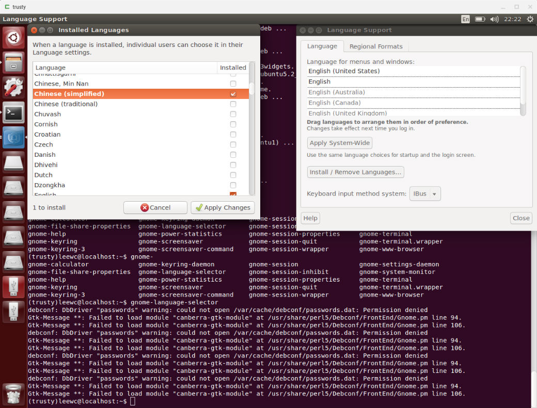Switch to the Terminal launcher icon

tap(13, 112)
